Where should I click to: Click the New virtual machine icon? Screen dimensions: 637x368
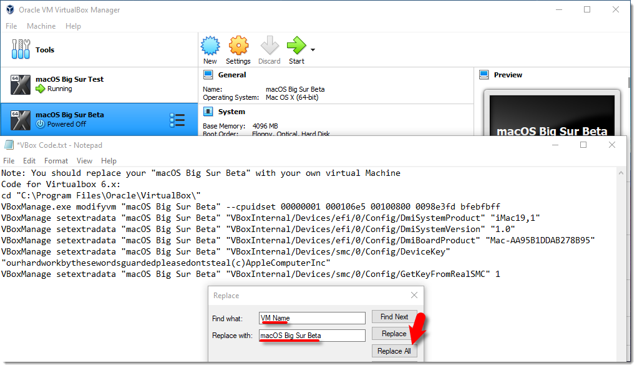(210, 46)
